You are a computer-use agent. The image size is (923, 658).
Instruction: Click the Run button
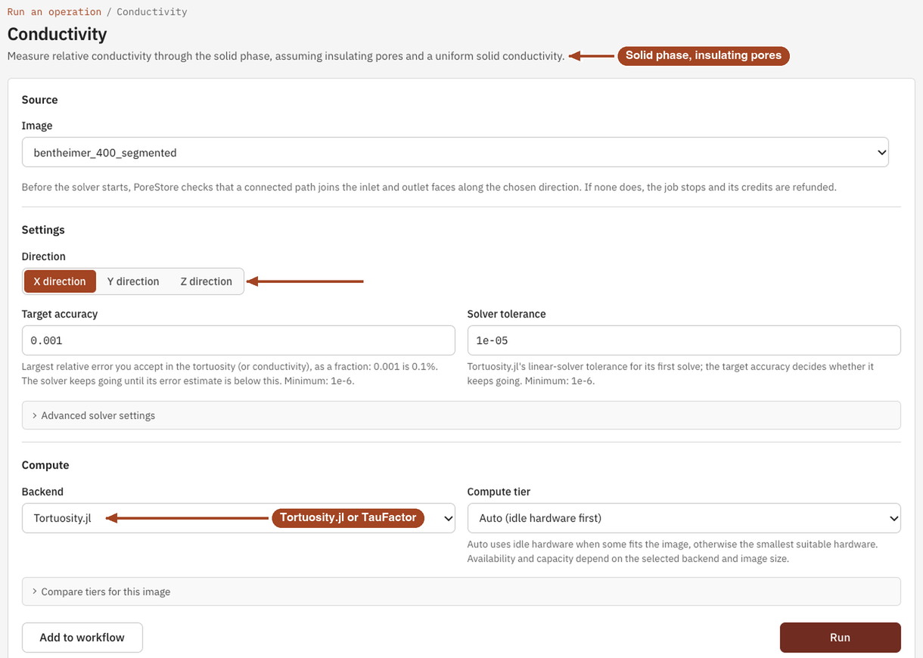[841, 638]
